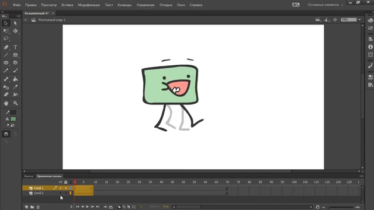
Task: Open the Swatches panel icon
Action: (370, 28)
